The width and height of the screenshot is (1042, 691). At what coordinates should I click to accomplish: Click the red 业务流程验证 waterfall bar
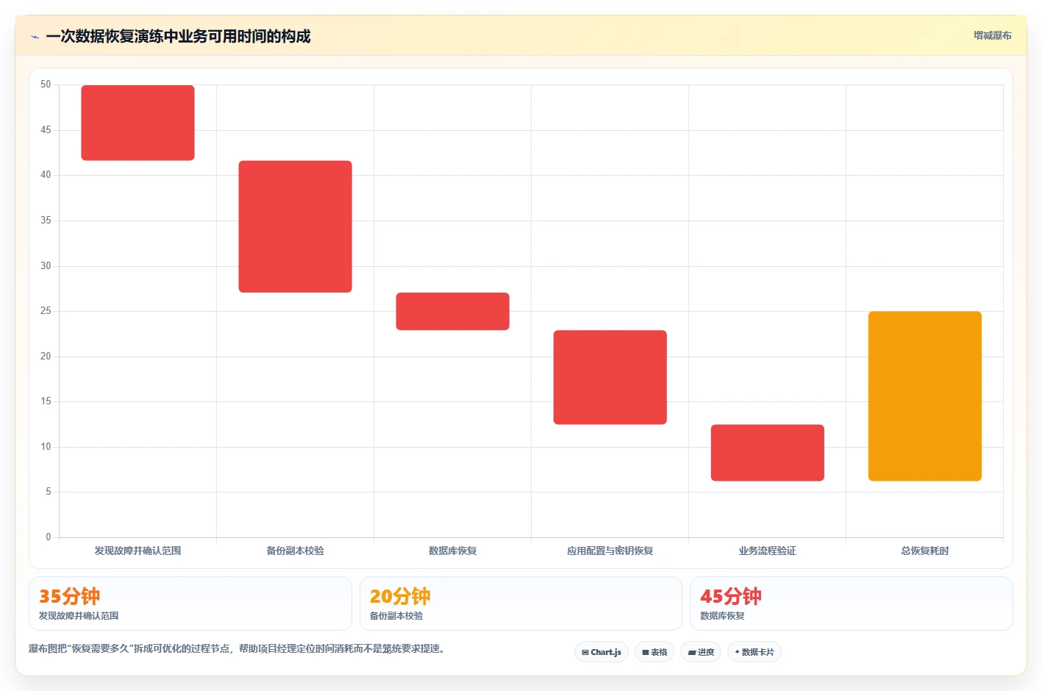767,453
